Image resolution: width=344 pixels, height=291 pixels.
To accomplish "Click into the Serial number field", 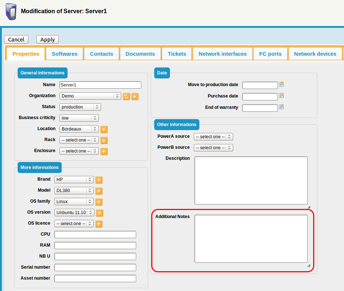I will pyautogui.click(x=95, y=268).
